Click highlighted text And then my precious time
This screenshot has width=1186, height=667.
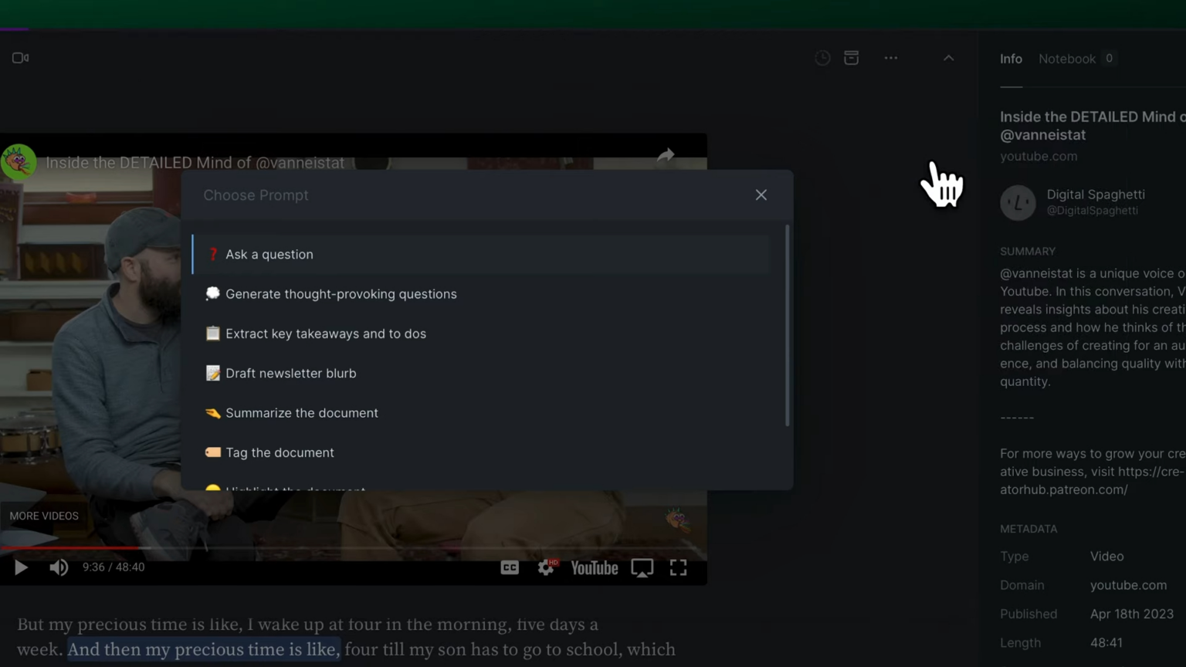204,649
